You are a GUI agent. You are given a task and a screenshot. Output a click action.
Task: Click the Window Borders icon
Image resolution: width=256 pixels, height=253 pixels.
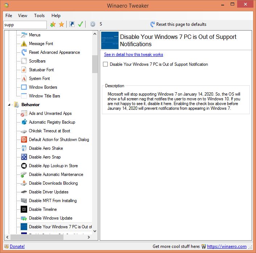coord(24,87)
